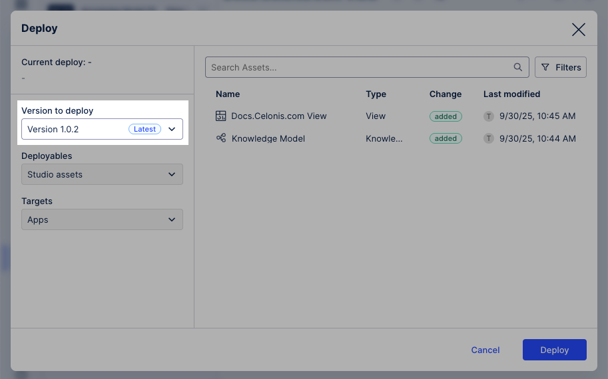The width and height of the screenshot is (608, 379).
Task: Click the magnifier icon in Search Assets
Action: (x=518, y=67)
